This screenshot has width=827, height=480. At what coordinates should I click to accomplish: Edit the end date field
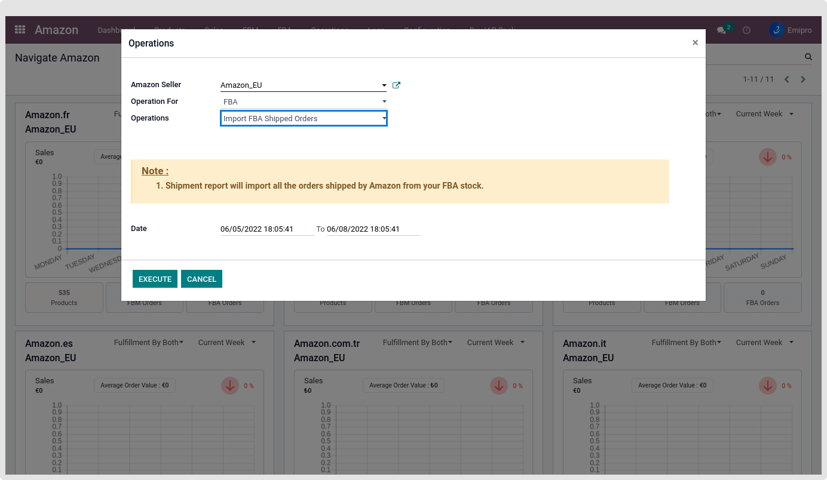click(373, 229)
